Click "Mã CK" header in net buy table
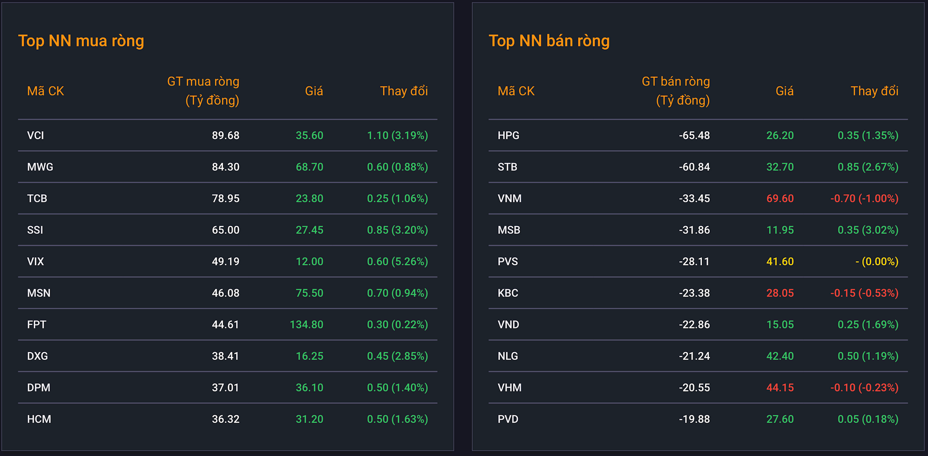This screenshot has height=456, width=928. [x=45, y=91]
